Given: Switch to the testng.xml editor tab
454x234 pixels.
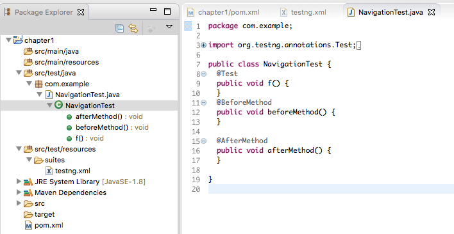Looking at the screenshot, I should (303, 12).
